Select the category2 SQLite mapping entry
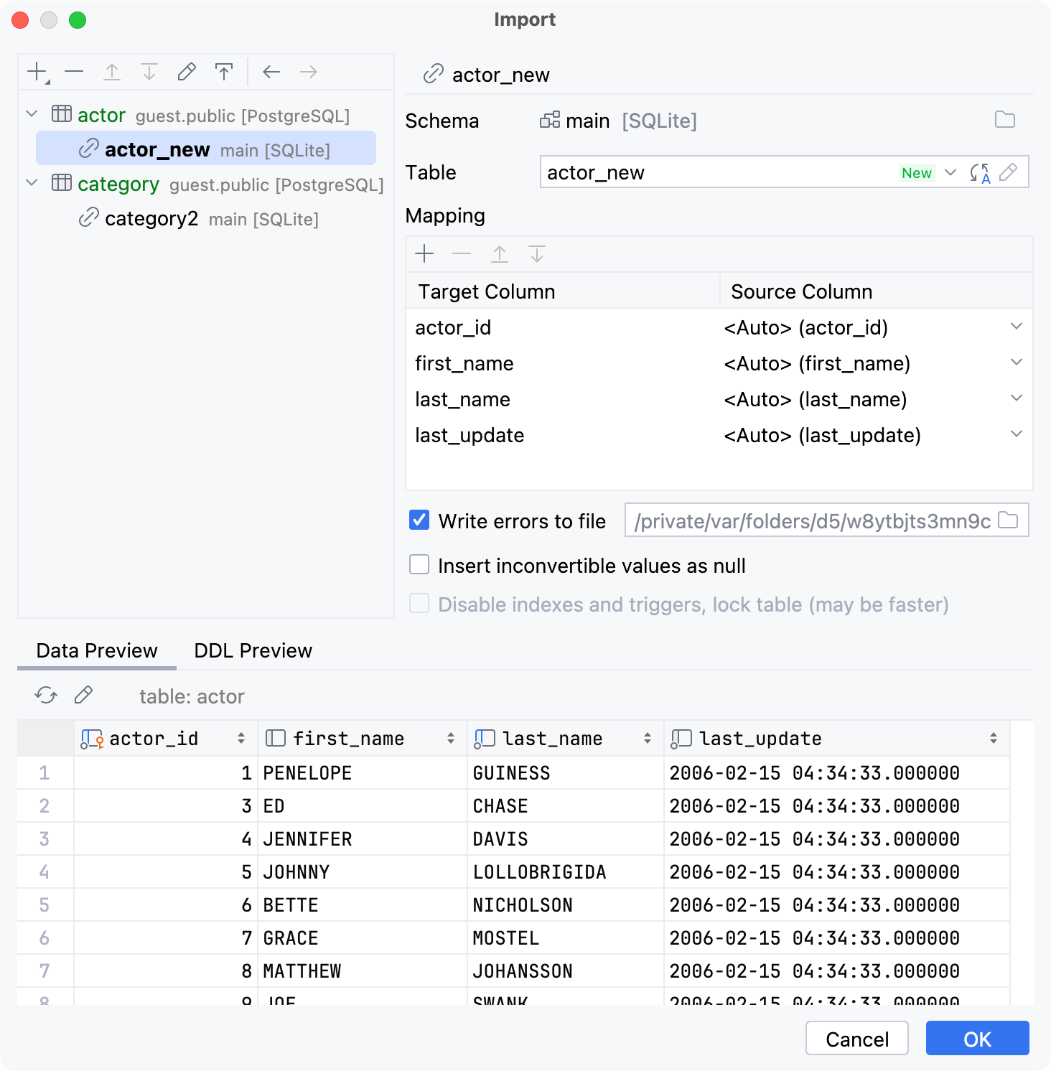Image resolution: width=1051 pixels, height=1071 pixels. (x=151, y=218)
